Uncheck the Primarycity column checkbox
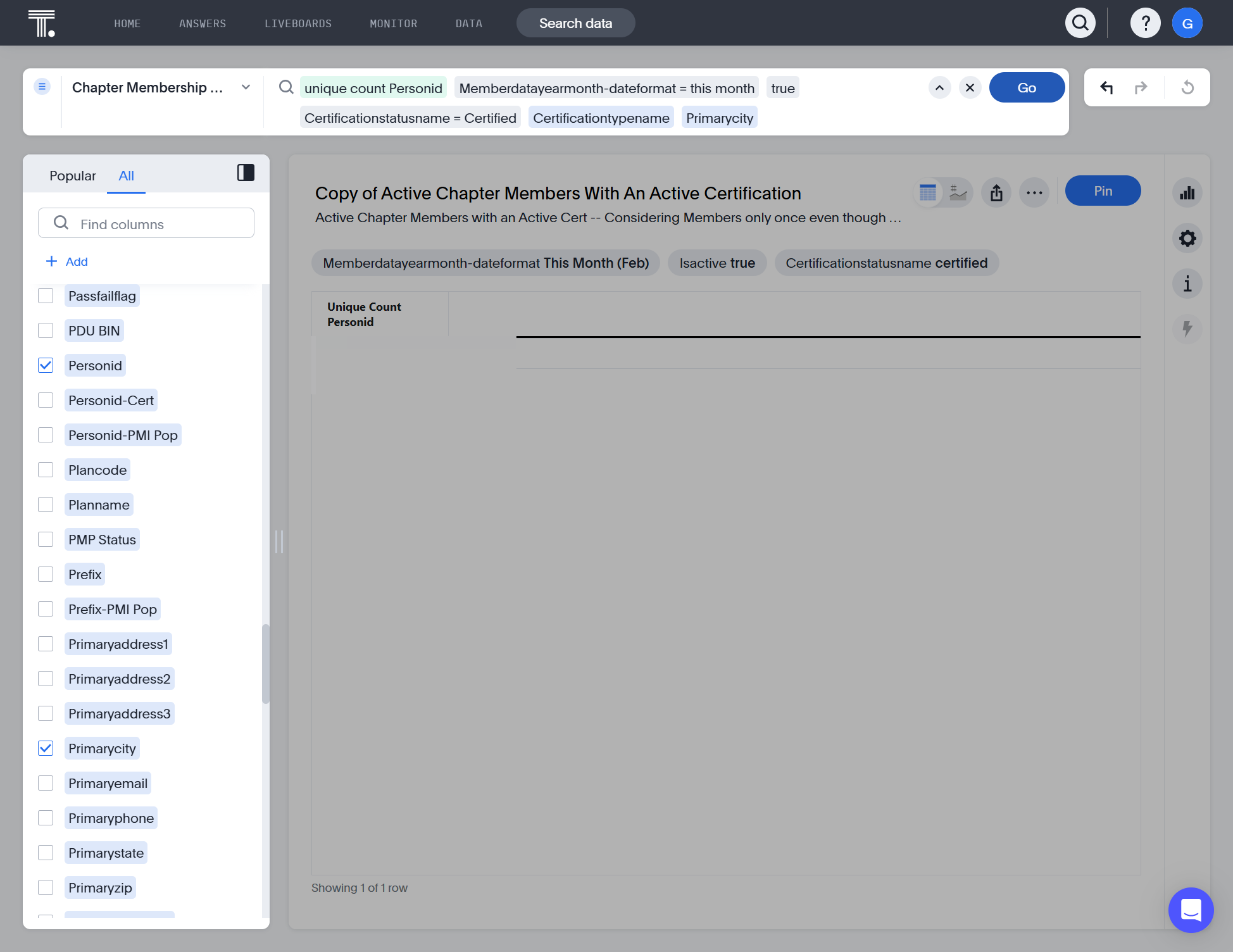1233x952 pixels. point(46,748)
